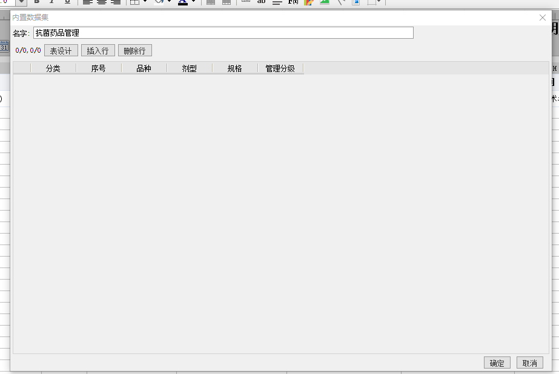Click the 删除行 button
Screen dimensions: 559x374
pyautogui.click(x=135, y=51)
